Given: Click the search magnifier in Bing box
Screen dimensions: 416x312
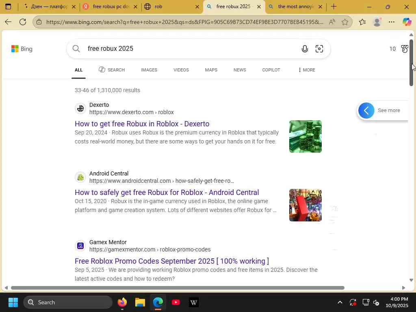Looking at the screenshot, I should [76, 49].
